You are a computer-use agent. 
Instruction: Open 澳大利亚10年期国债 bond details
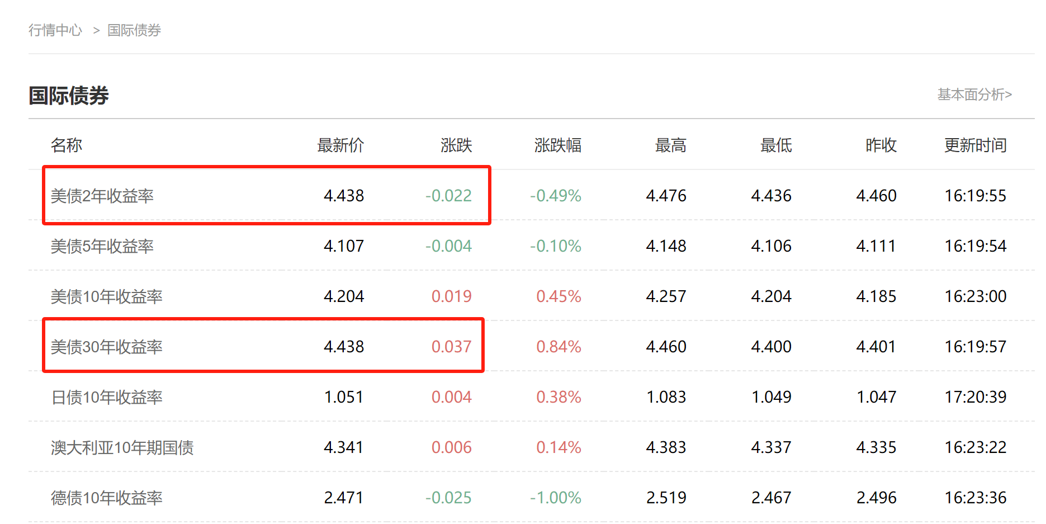[x=122, y=447]
